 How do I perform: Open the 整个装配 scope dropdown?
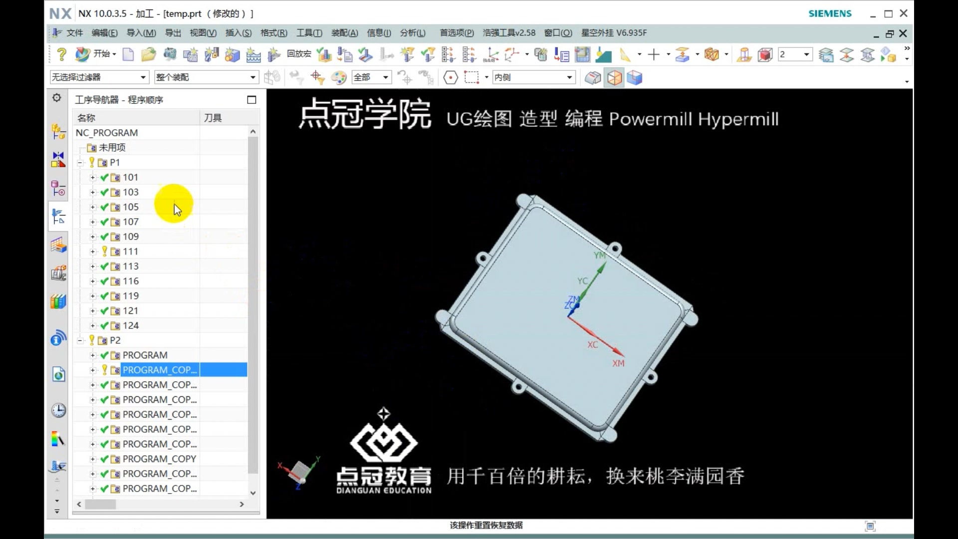252,77
